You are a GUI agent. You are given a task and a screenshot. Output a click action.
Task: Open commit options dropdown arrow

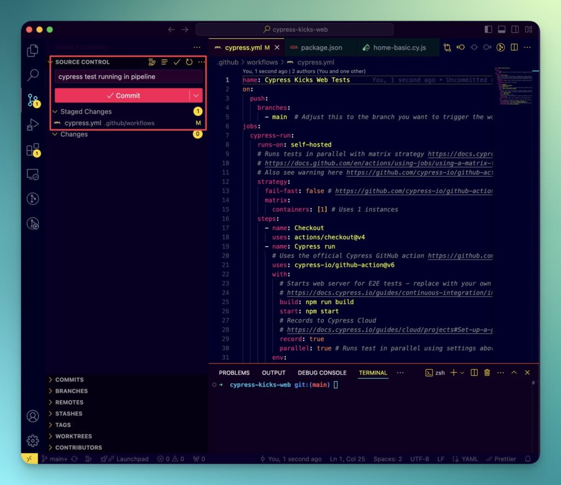pyautogui.click(x=196, y=95)
